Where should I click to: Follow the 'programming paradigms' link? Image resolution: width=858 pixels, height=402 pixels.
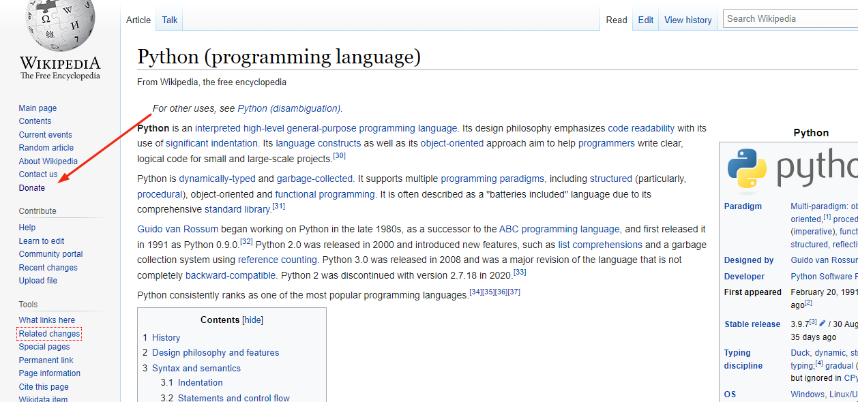coord(492,179)
